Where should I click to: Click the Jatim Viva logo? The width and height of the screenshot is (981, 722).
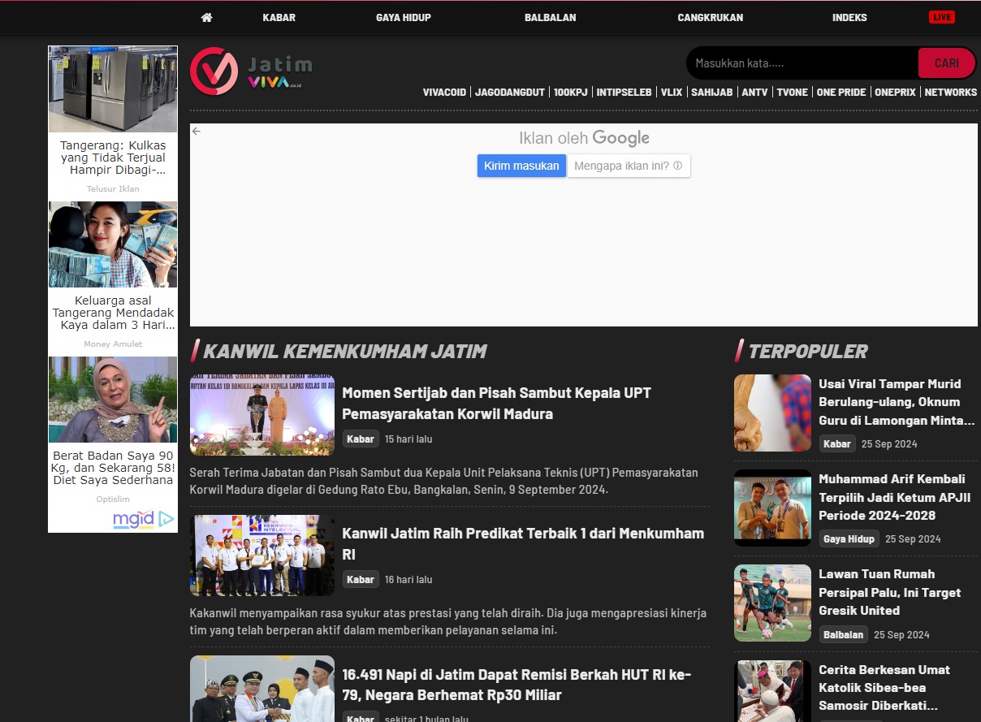(x=251, y=71)
